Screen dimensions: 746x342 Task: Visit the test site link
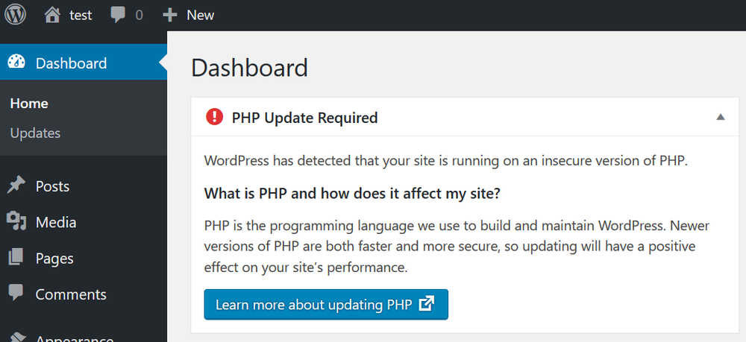tap(81, 15)
